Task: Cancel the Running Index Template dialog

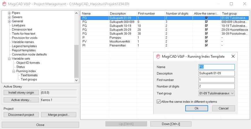Action: (x=224, y=109)
